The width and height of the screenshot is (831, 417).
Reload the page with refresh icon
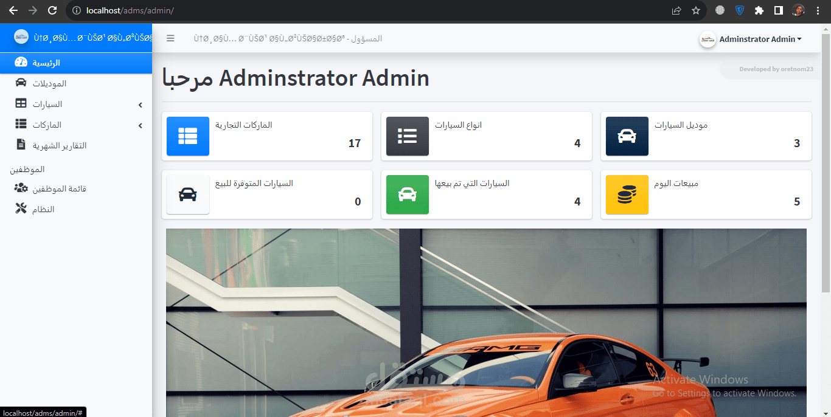pyautogui.click(x=52, y=10)
